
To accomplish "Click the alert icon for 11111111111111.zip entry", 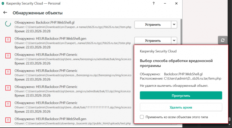I will tap(8, 104).
